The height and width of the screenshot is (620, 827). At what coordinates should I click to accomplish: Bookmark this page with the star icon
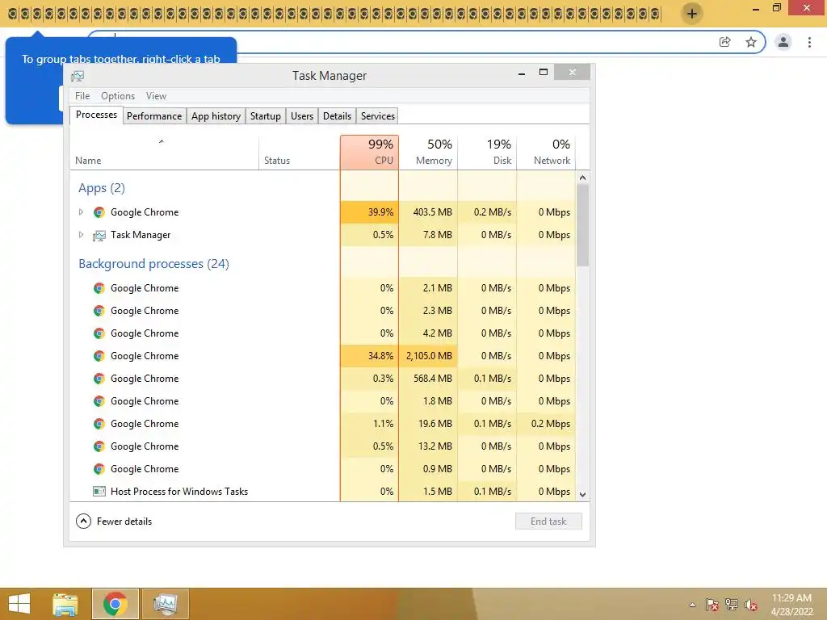(x=751, y=42)
